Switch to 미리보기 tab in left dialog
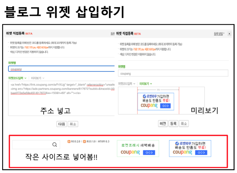Image resolution: width=237 pixels, height=173 pixels. click(x=36, y=78)
